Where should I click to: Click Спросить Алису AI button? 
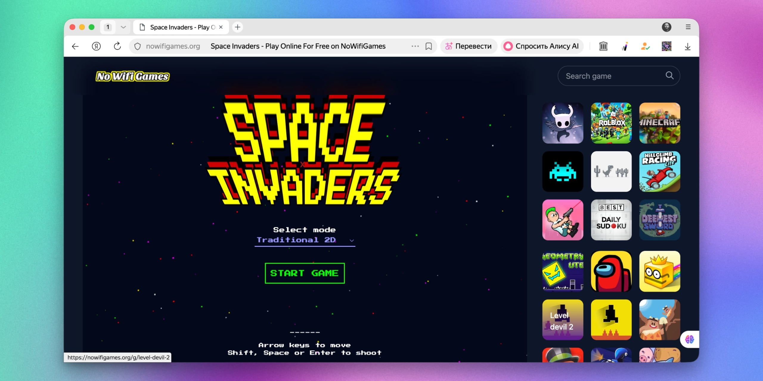click(x=542, y=46)
